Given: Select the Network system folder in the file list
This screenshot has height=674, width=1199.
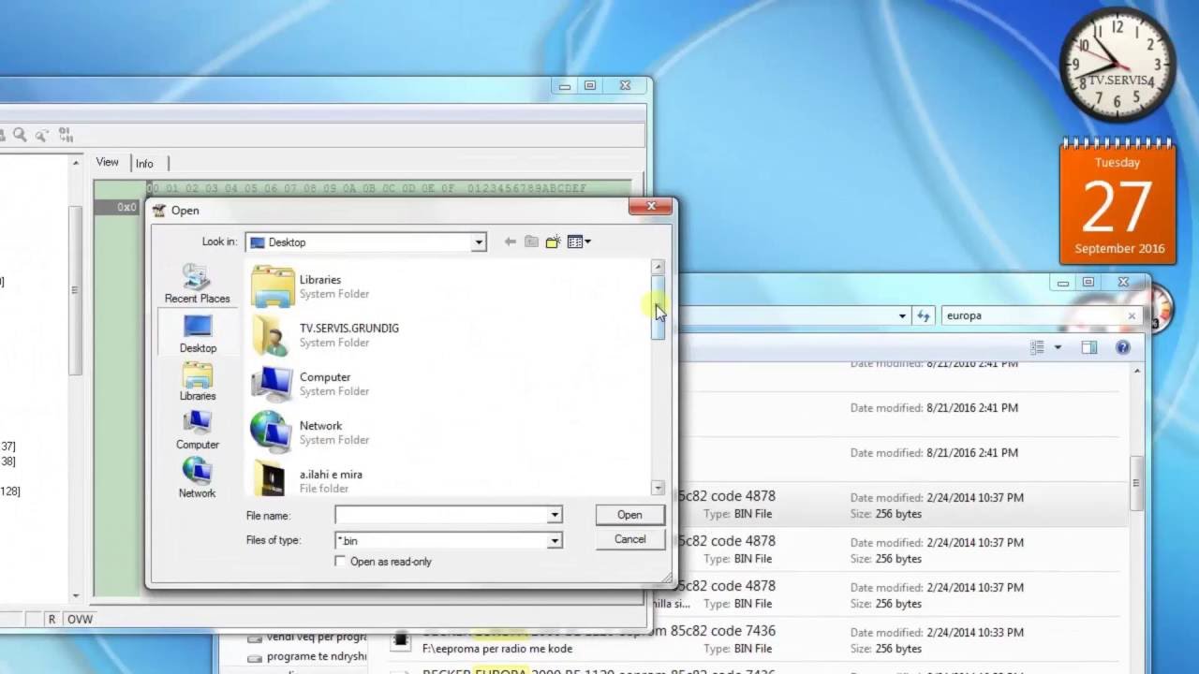Looking at the screenshot, I should click(x=310, y=432).
